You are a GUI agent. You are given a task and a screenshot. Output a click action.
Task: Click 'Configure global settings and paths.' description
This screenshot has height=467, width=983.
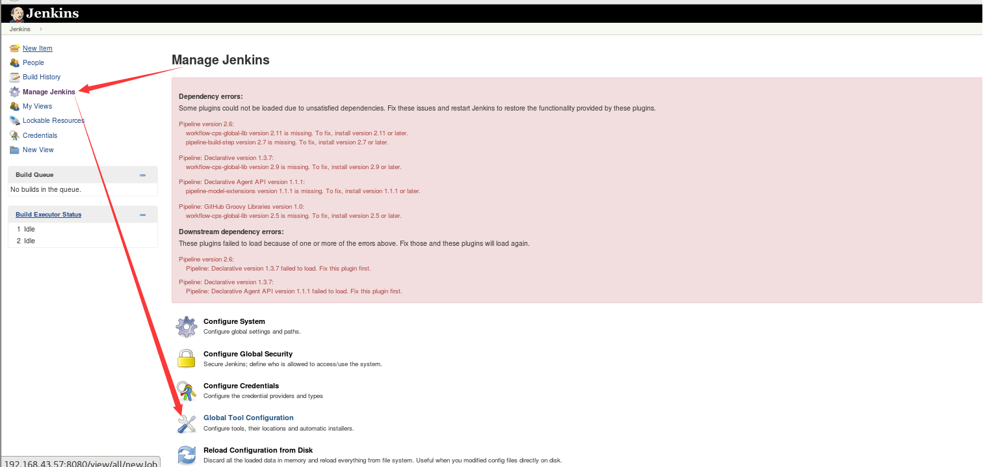point(252,331)
